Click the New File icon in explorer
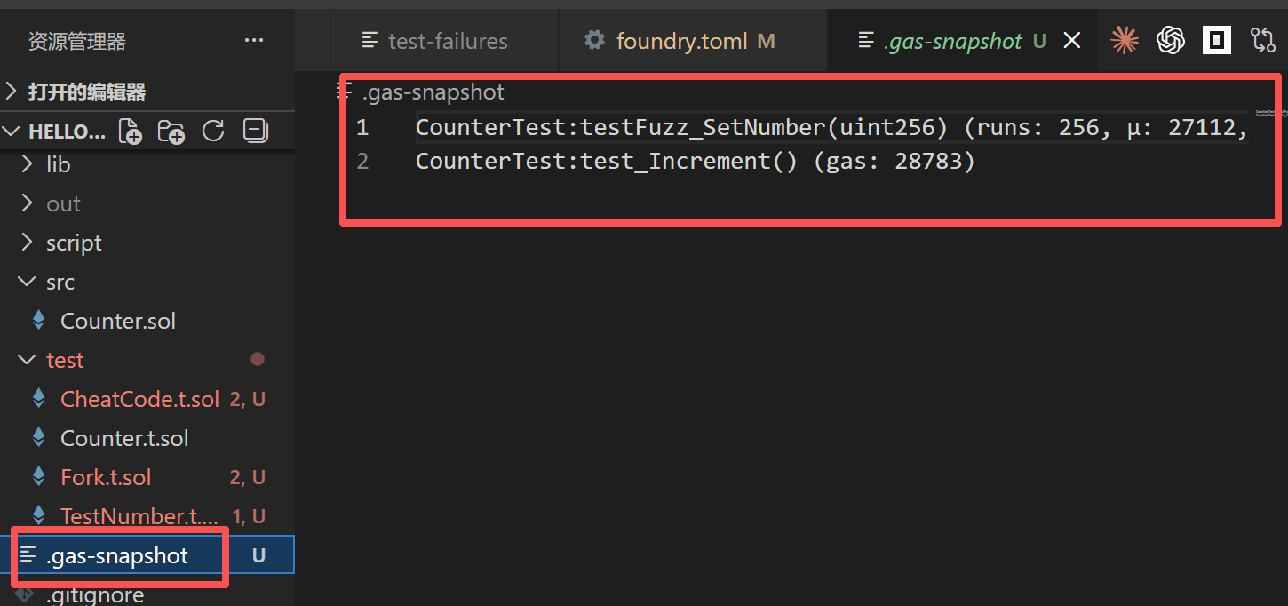1288x606 pixels. pos(131,132)
